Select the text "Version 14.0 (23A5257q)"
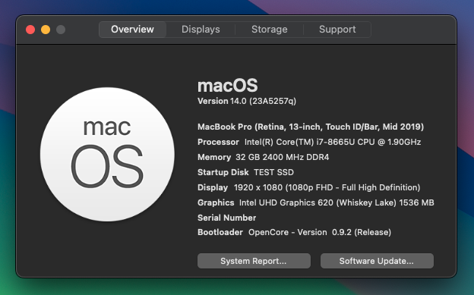Screen dimensions: 474x295 pos(247,101)
